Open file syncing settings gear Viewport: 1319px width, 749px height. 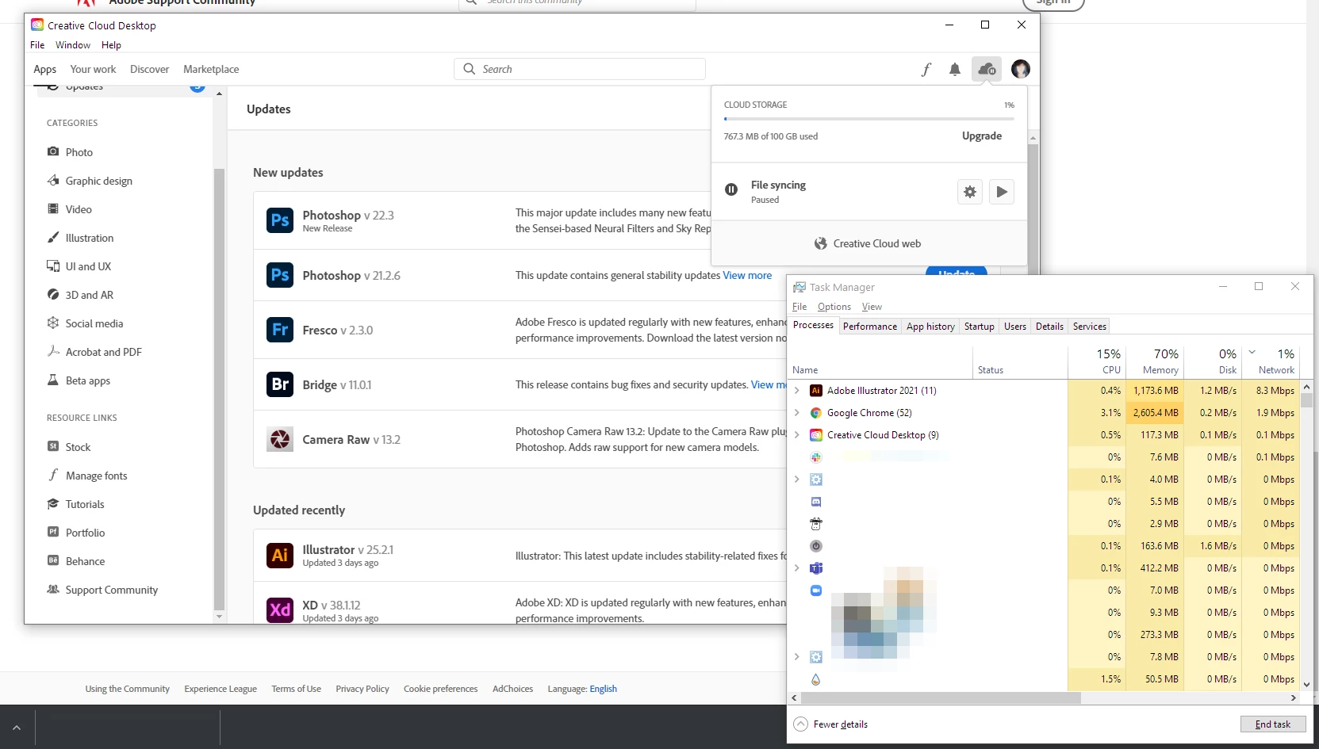click(x=970, y=192)
